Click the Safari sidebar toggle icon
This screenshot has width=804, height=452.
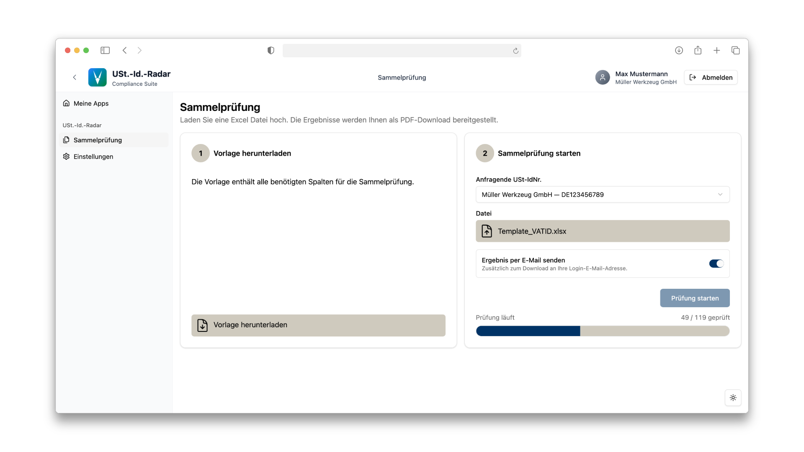(x=105, y=50)
